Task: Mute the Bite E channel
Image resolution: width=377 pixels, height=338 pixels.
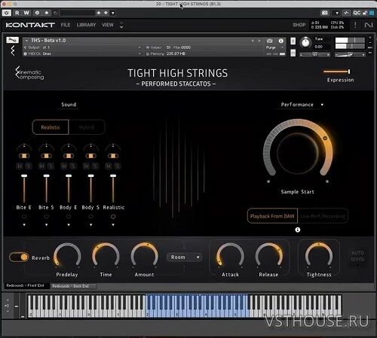Action: click(20, 166)
